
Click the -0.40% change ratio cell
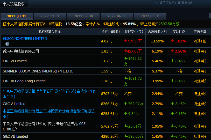click(179, 126)
